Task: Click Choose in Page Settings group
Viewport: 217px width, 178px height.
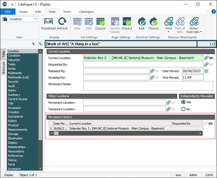Action: 127,22
